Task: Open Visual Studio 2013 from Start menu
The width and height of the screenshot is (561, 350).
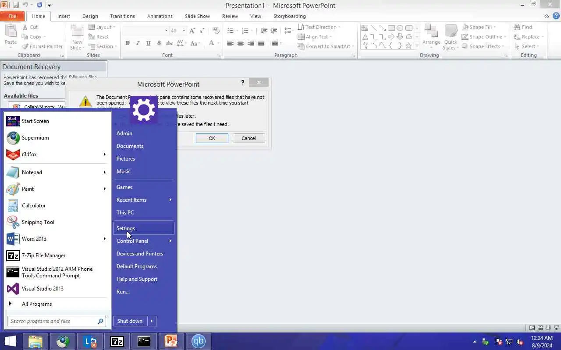Action: 57,289
